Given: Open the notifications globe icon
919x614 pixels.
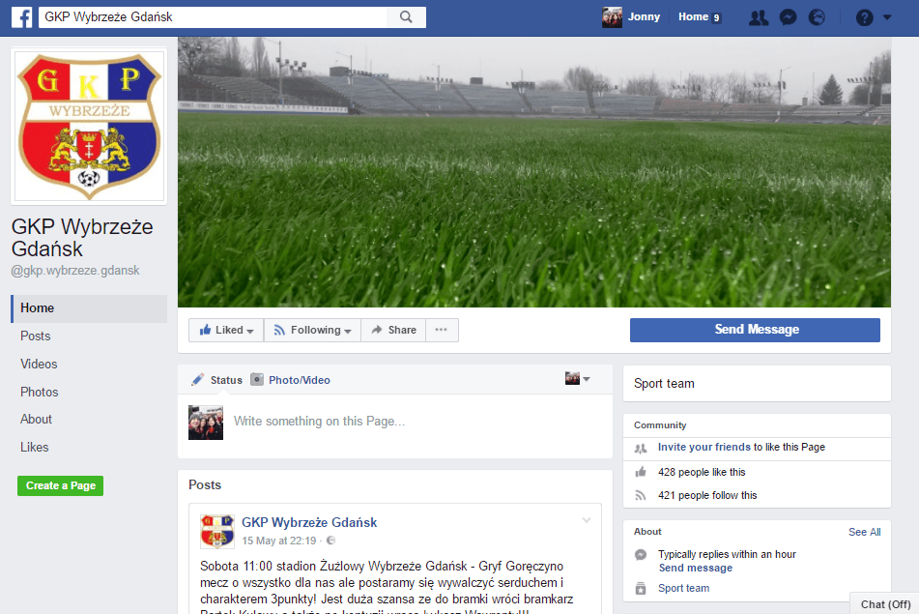Looking at the screenshot, I should tap(817, 17).
